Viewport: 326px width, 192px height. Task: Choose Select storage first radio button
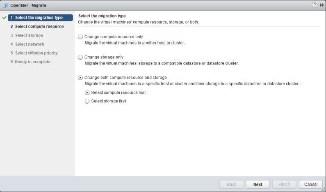tap(87, 101)
